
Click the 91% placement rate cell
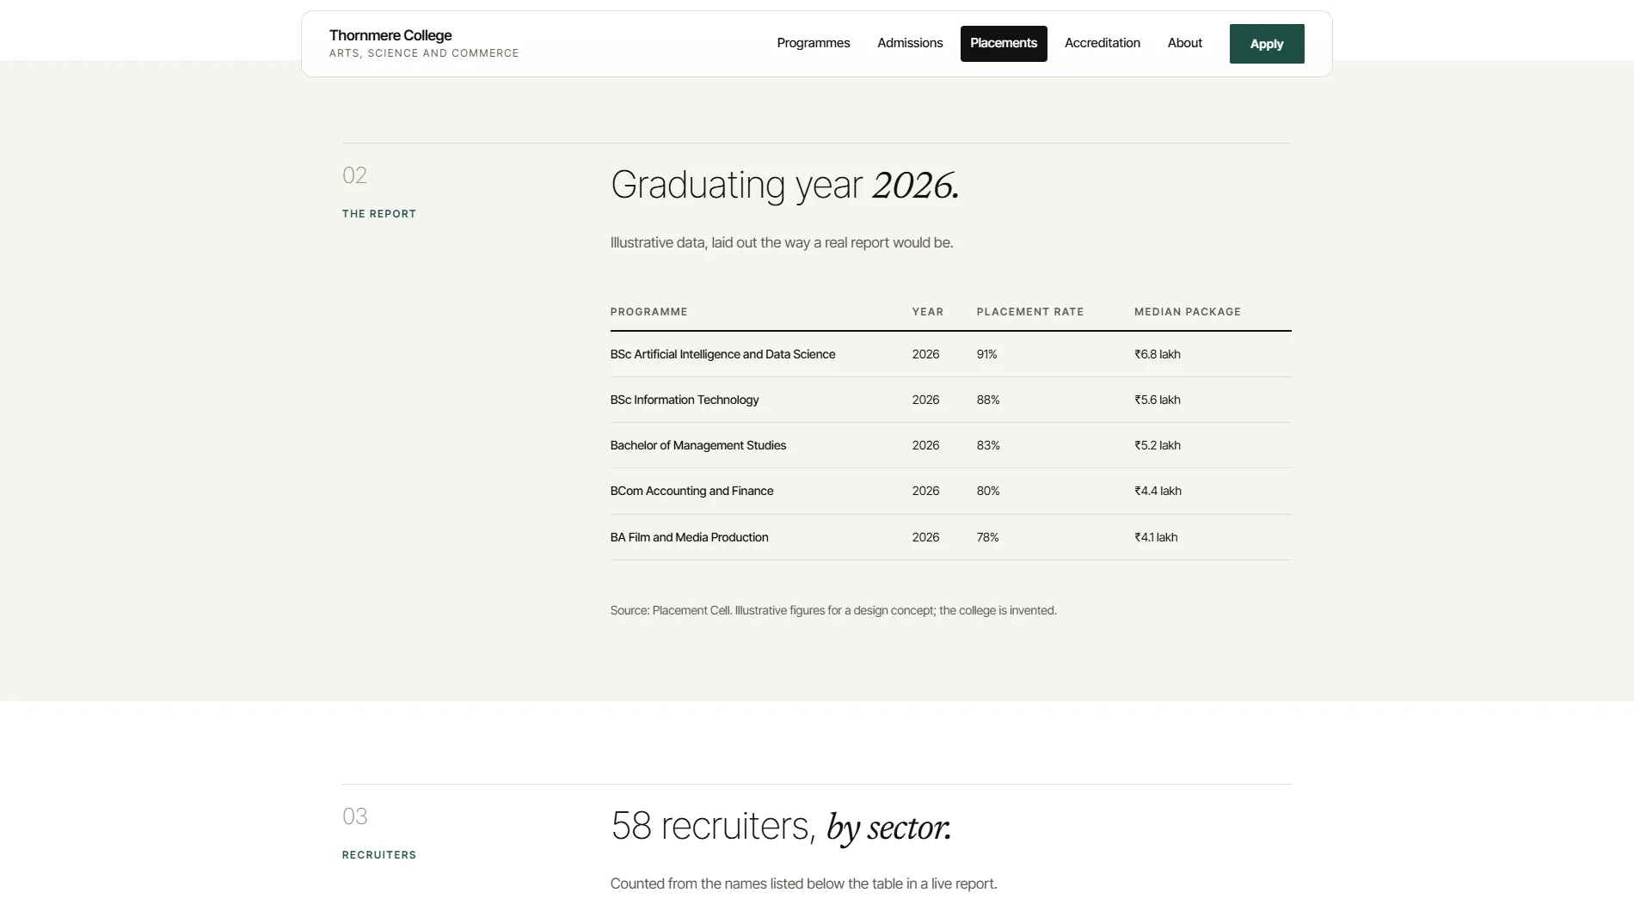click(x=986, y=354)
